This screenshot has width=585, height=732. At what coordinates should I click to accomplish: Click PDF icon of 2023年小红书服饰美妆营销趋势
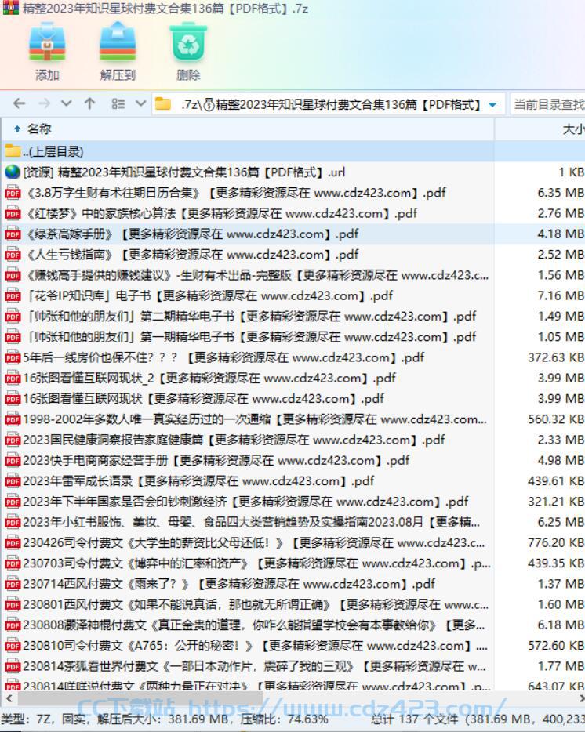13,522
